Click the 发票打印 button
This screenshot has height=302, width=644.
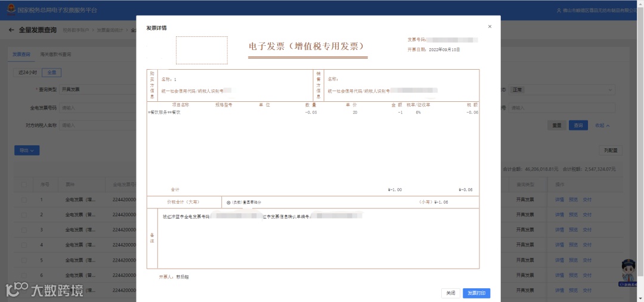pyautogui.click(x=476, y=294)
